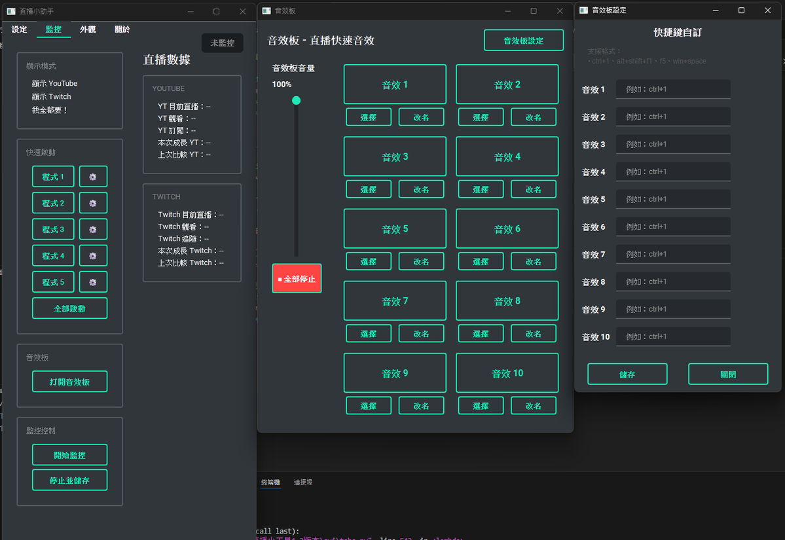Click 停止並儲存 button
The height and width of the screenshot is (540, 785).
point(69,480)
